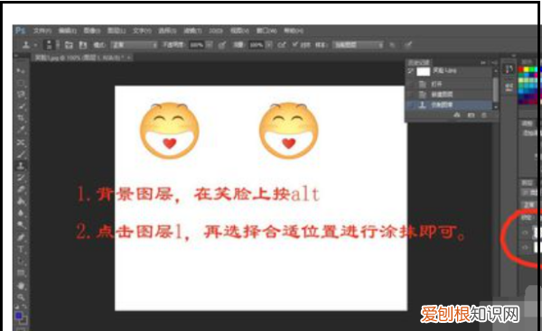Select the Crop tool
542x331 pixels.
[x=21, y=118]
